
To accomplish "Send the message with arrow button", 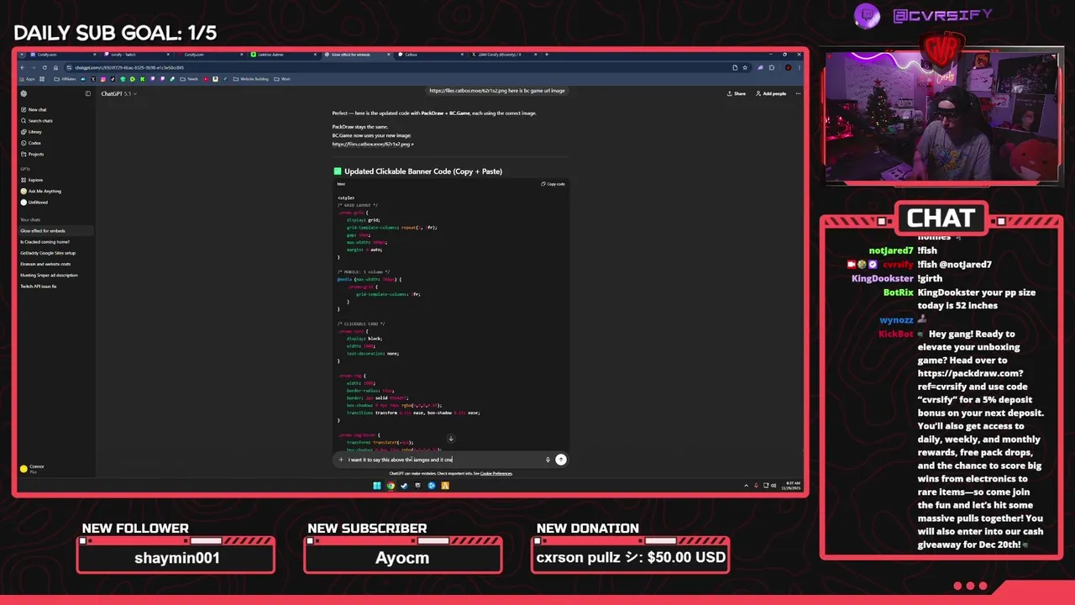I will tap(561, 460).
